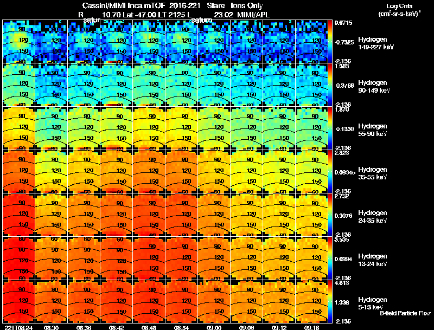Click the Hydrogen 55-90 keV color bar
The image size is (434, 330).
(x=330, y=128)
